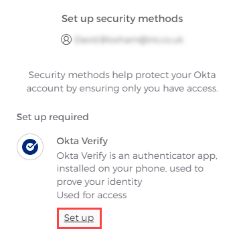Click the word "methods" in the page heading
This screenshot has width=251, height=243.
161,19
